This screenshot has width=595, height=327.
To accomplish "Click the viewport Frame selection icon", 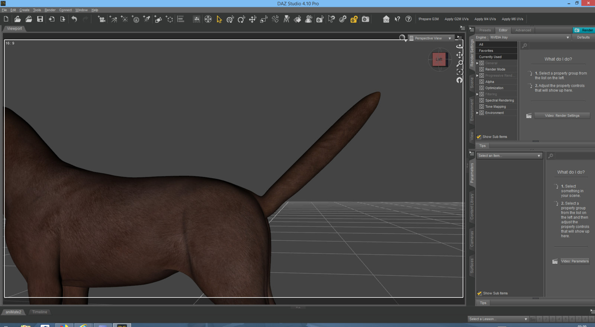I will pyautogui.click(x=460, y=72).
